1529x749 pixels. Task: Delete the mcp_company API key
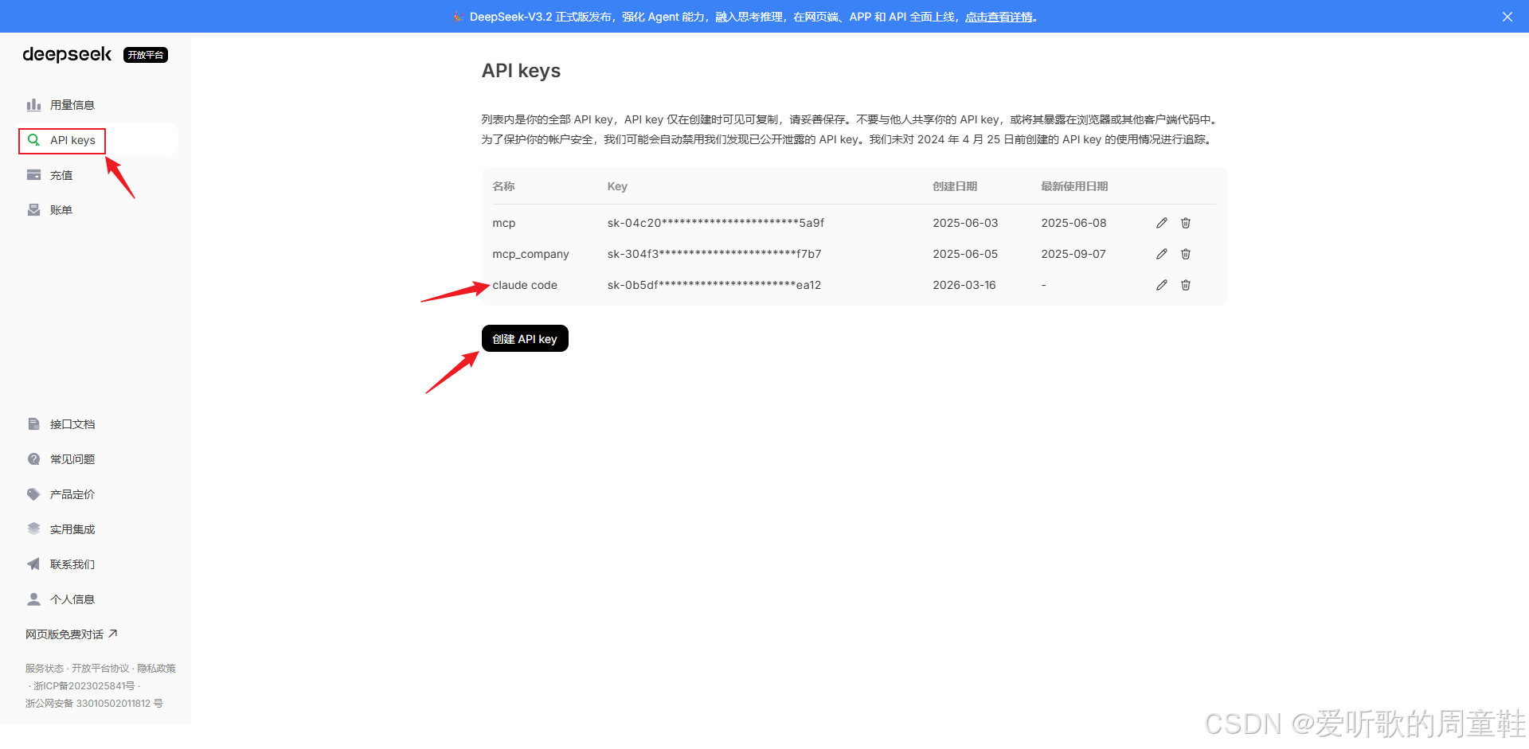(x=1186, y=254)
